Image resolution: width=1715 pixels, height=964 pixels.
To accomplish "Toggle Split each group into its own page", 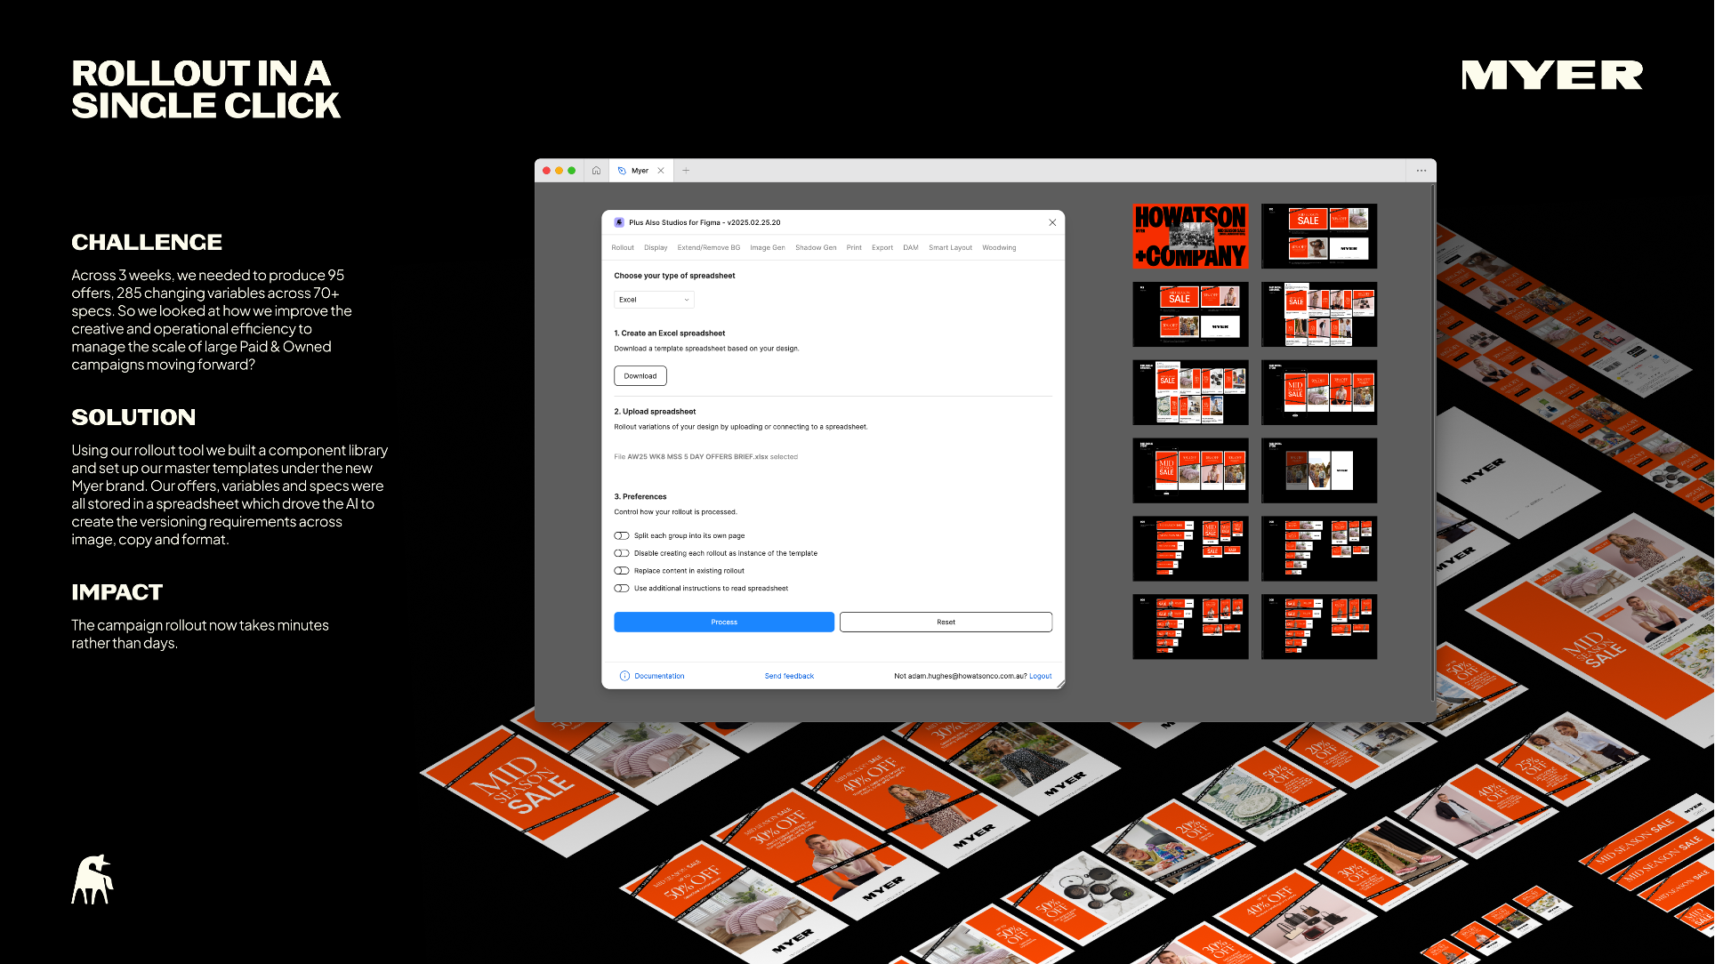I will [x=622, y=535].
